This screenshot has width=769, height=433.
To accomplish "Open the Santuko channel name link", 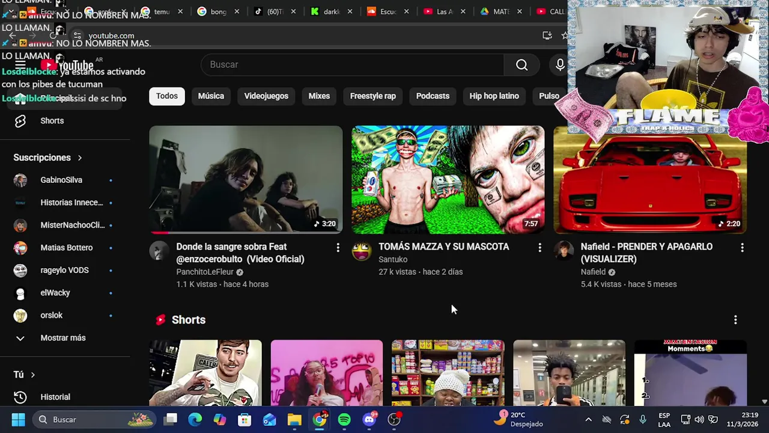I will [393, 259].
